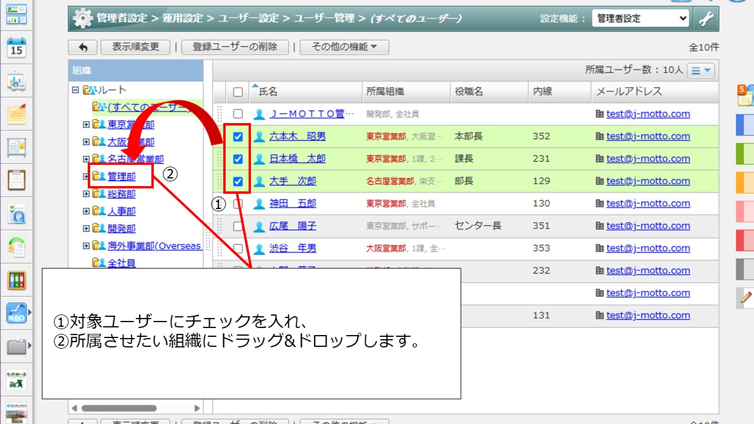
Task: Check the select-all checkbox in table header
Action: [238, 92]
